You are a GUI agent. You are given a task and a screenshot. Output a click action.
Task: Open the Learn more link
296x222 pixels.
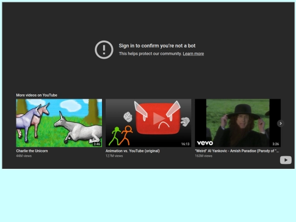tap(193, 54)
